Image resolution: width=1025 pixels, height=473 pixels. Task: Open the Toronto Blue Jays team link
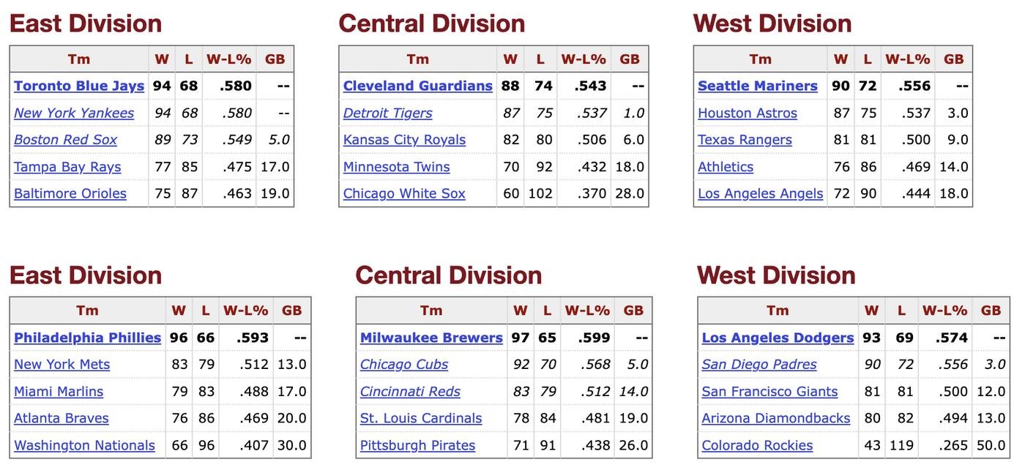(x=79, y=86)
